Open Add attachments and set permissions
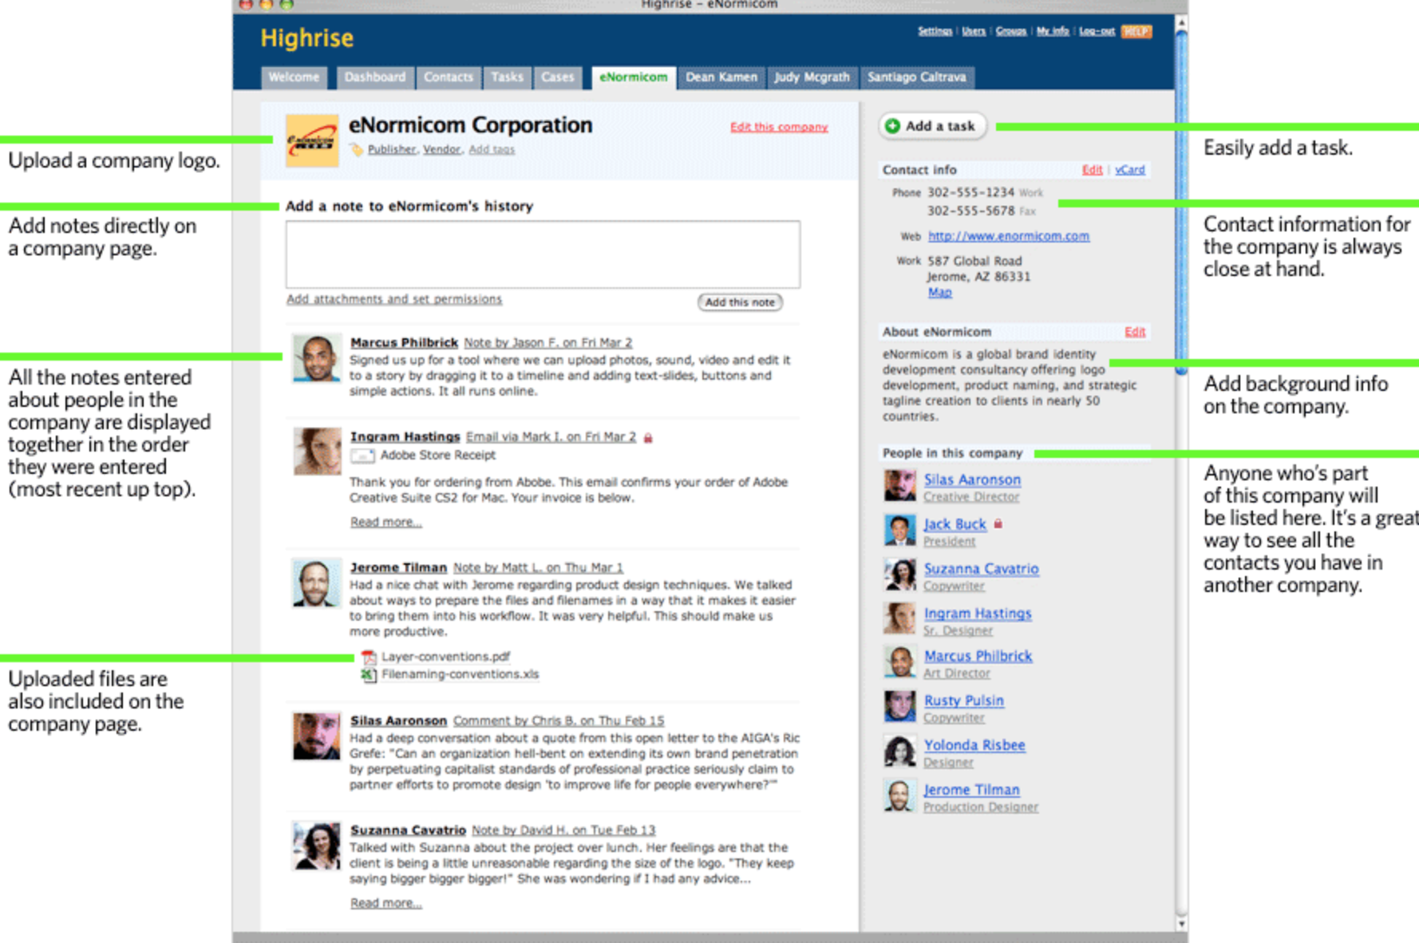1419x943 pixels. tap(394, 299)
